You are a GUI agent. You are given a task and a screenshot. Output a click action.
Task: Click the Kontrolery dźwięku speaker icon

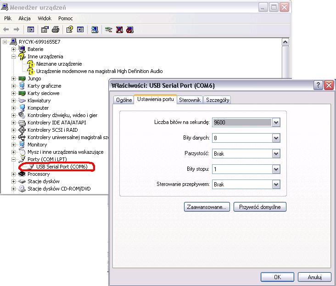[x=22, y=115]
